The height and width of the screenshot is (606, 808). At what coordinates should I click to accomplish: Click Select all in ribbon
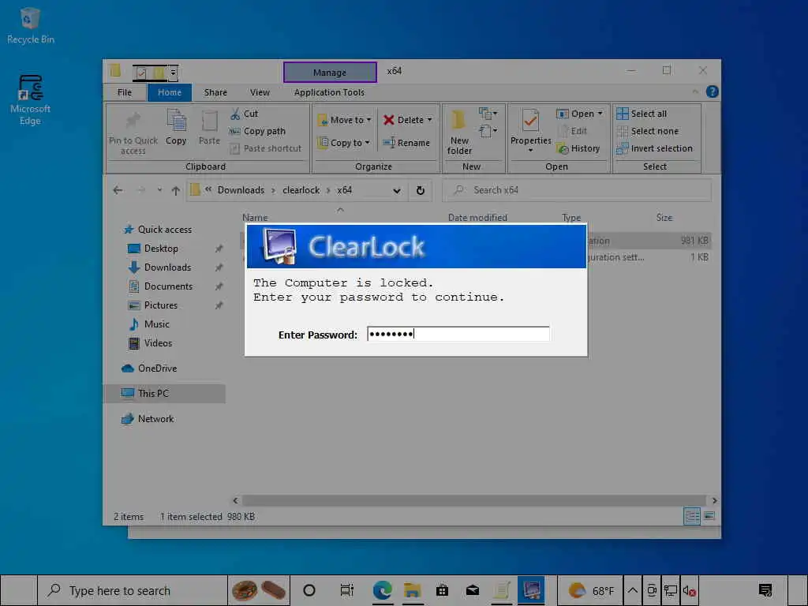[x=642, y=114]
